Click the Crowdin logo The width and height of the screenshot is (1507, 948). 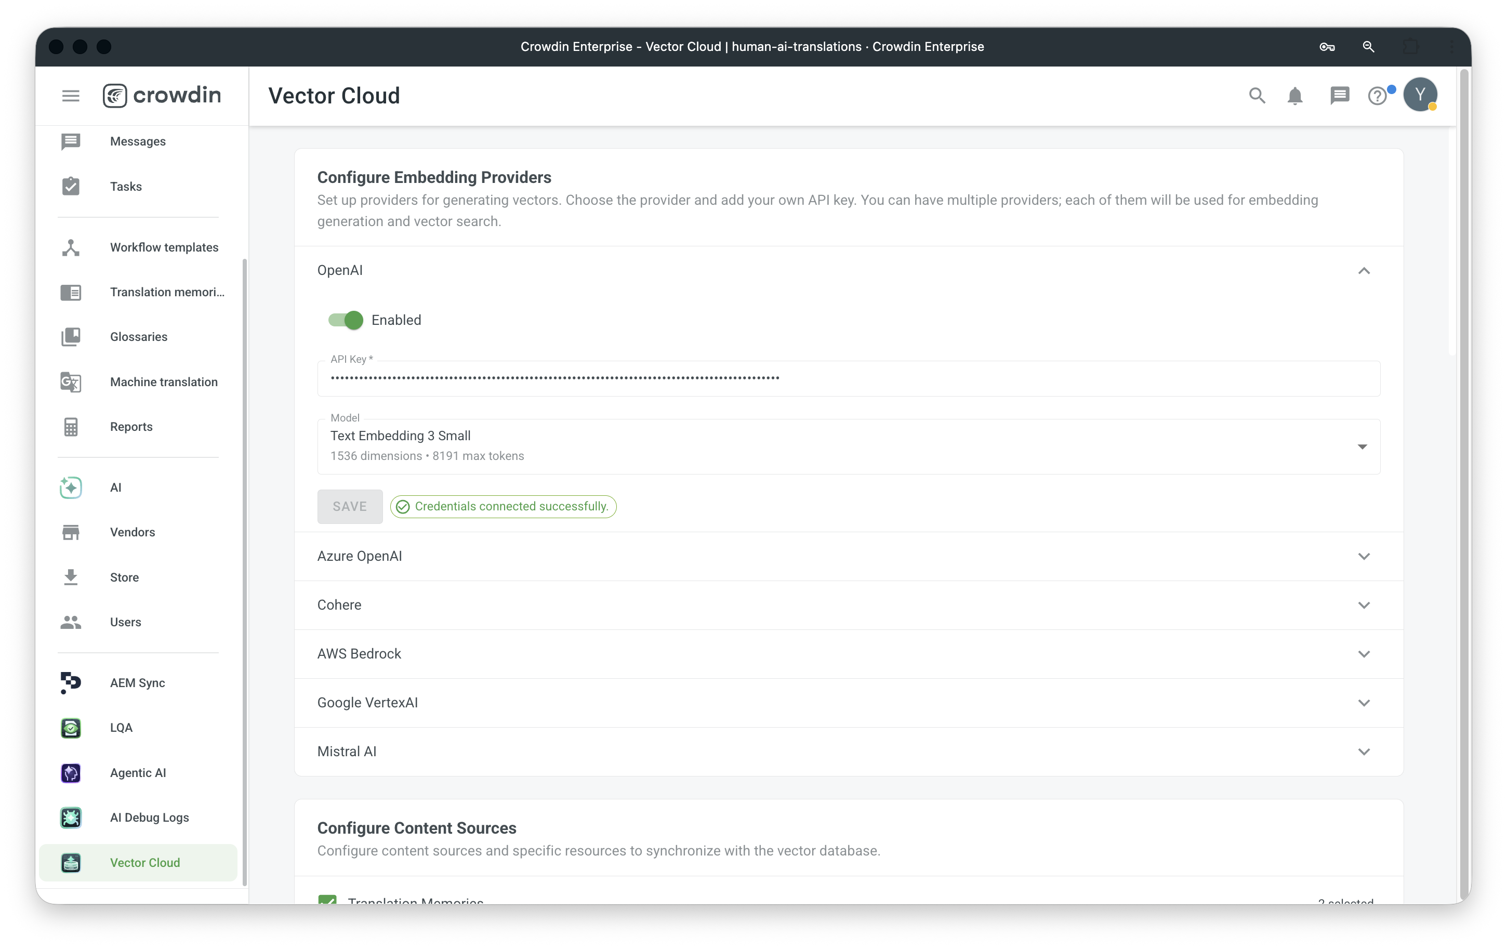click(162, 96)
